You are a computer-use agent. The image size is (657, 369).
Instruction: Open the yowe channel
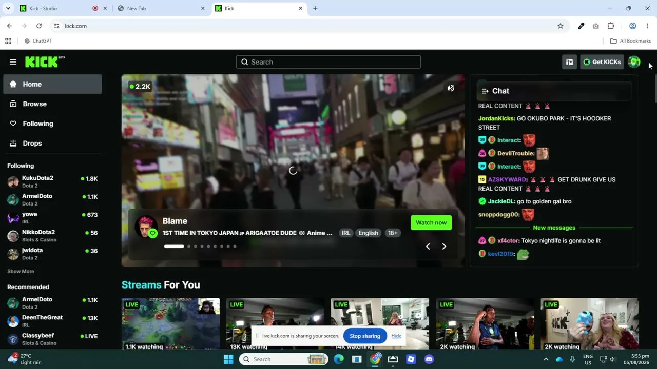(52, 218)
